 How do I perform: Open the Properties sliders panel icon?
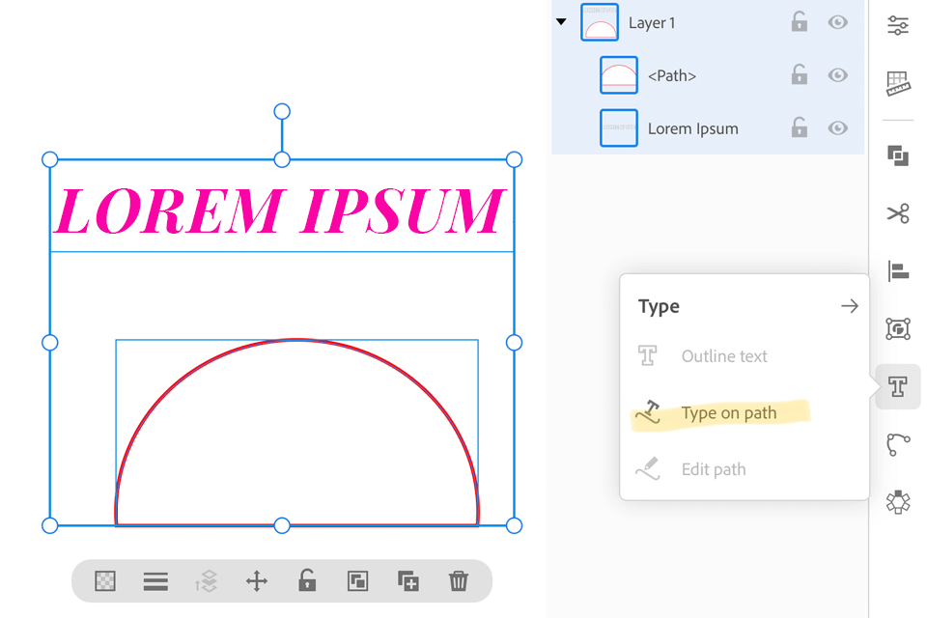pos(897,25)
